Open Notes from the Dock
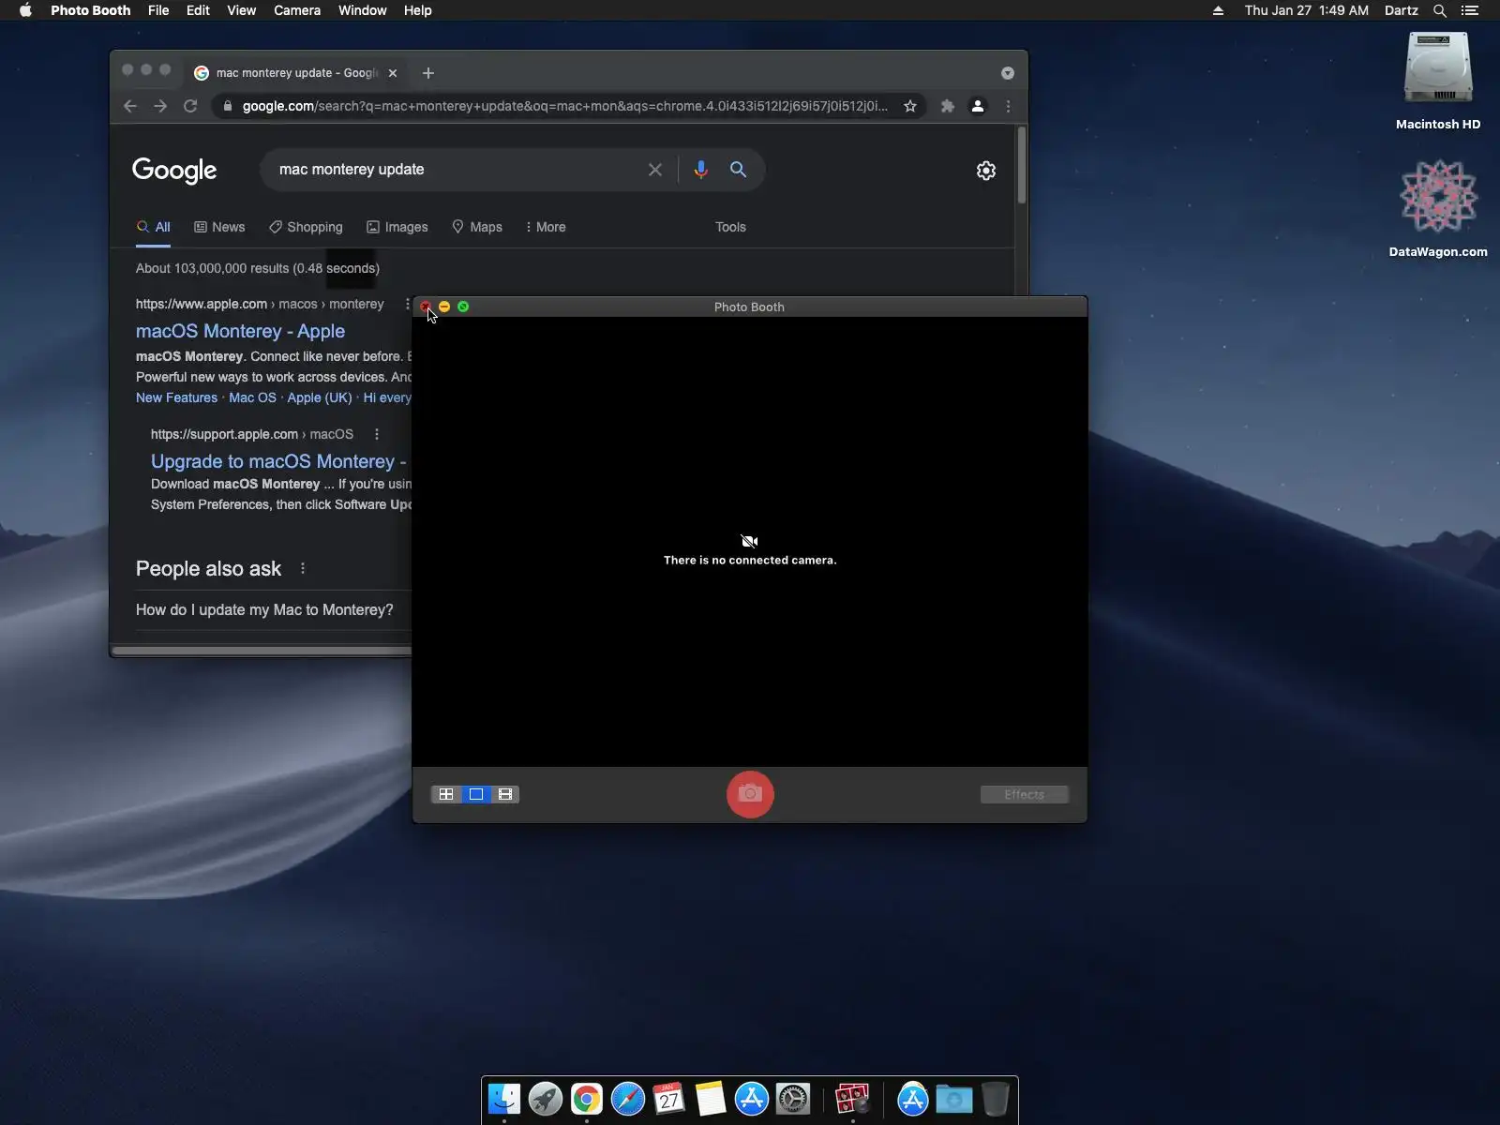 coord(711,1099)
